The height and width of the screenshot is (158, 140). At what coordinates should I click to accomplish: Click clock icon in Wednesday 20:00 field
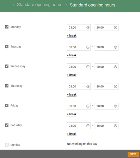[x=115, y=67]
